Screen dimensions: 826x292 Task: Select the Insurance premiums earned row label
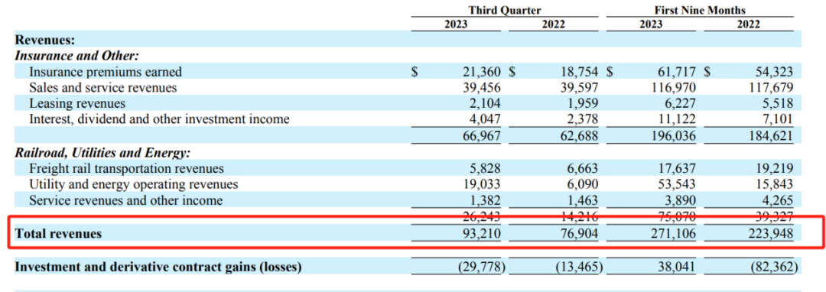click(x=106, y=72)
